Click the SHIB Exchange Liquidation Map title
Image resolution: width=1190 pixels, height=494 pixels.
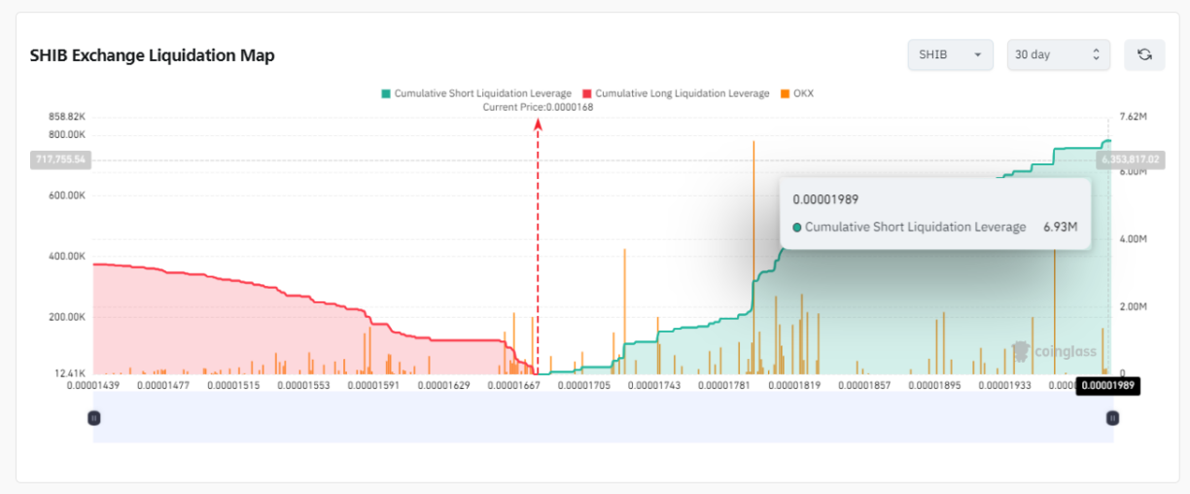[153, 55]
